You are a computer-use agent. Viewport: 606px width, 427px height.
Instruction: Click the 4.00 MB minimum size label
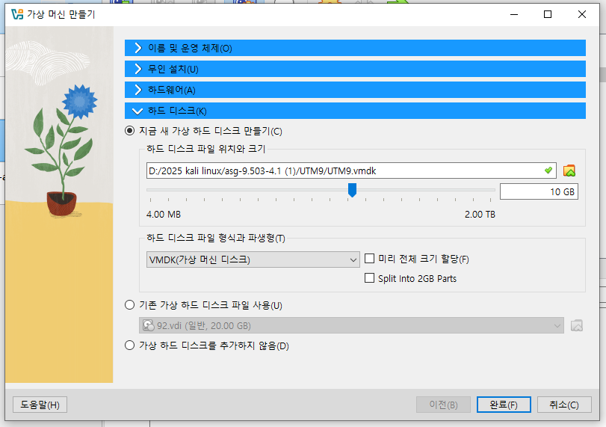coord(164,215)
